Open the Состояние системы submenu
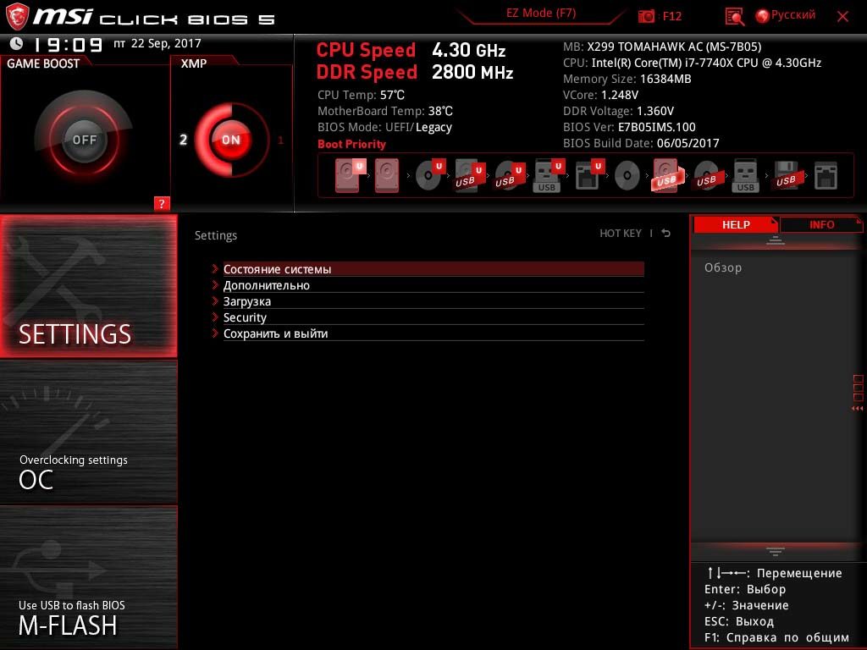The image size is (867, 650). pyautogui.click(x=433, y=269)
